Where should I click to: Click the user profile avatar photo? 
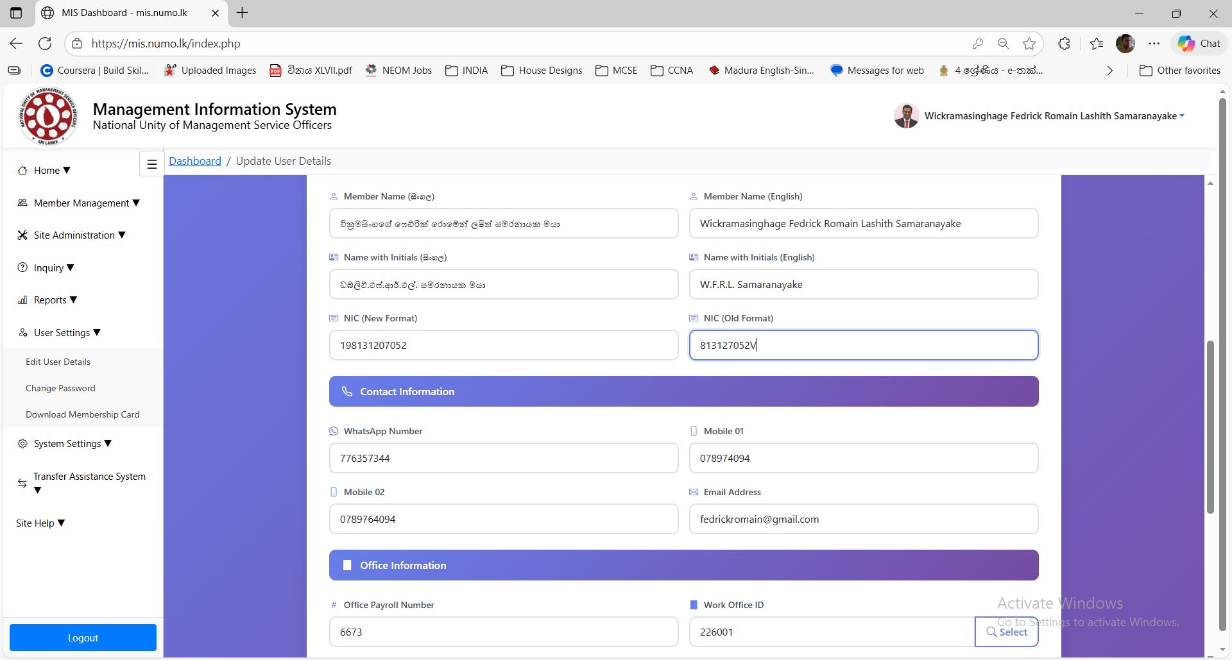[x=906, y=116]
